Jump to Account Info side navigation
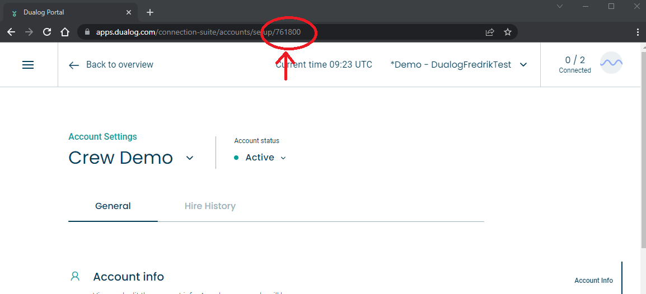This screenshot has width=646, height=294. (594, 281)
